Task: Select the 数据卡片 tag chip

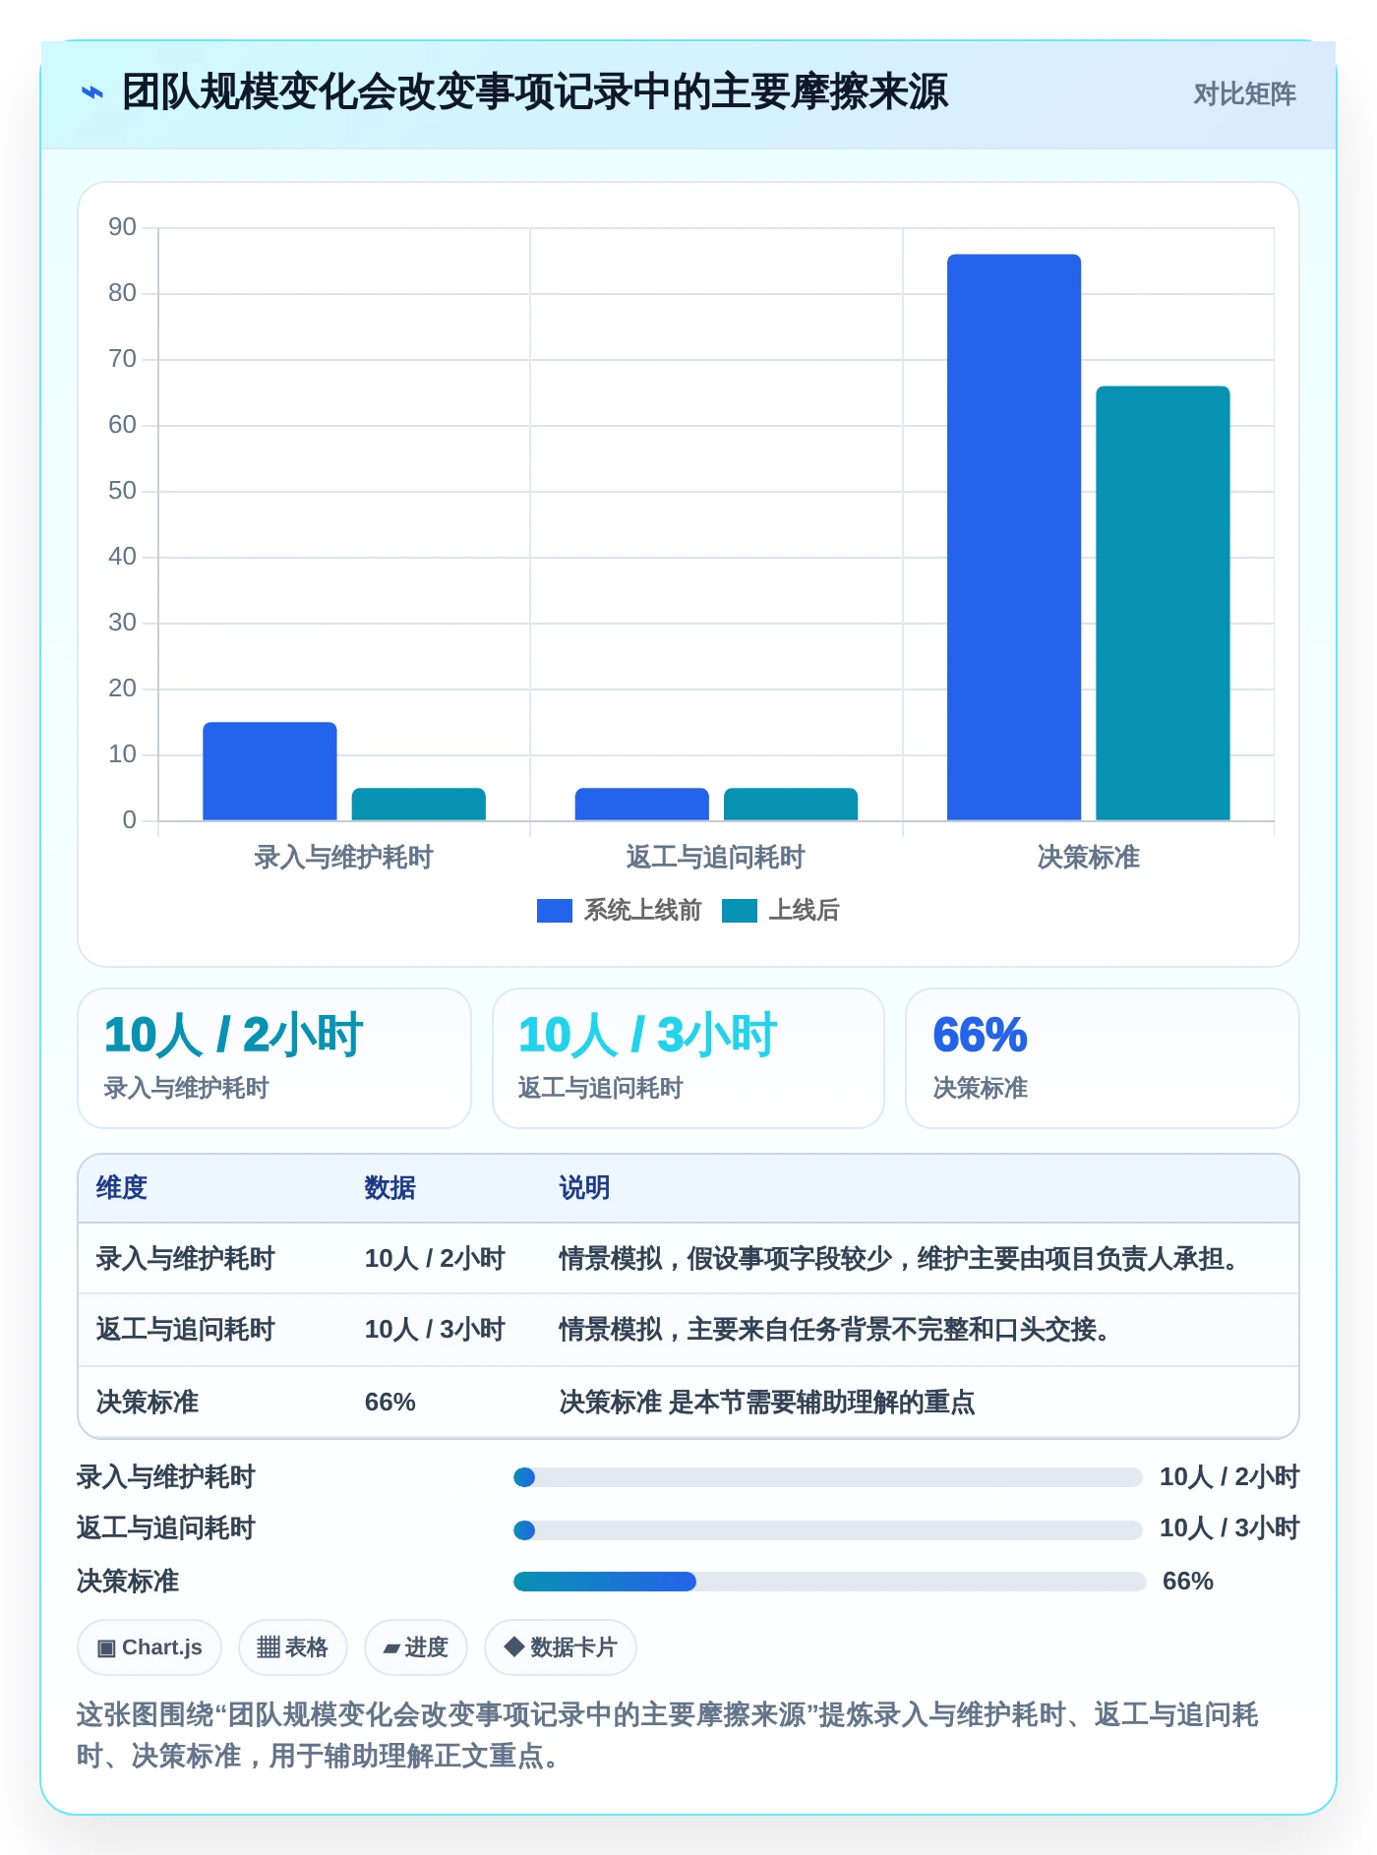Action: click(561, 1647)
